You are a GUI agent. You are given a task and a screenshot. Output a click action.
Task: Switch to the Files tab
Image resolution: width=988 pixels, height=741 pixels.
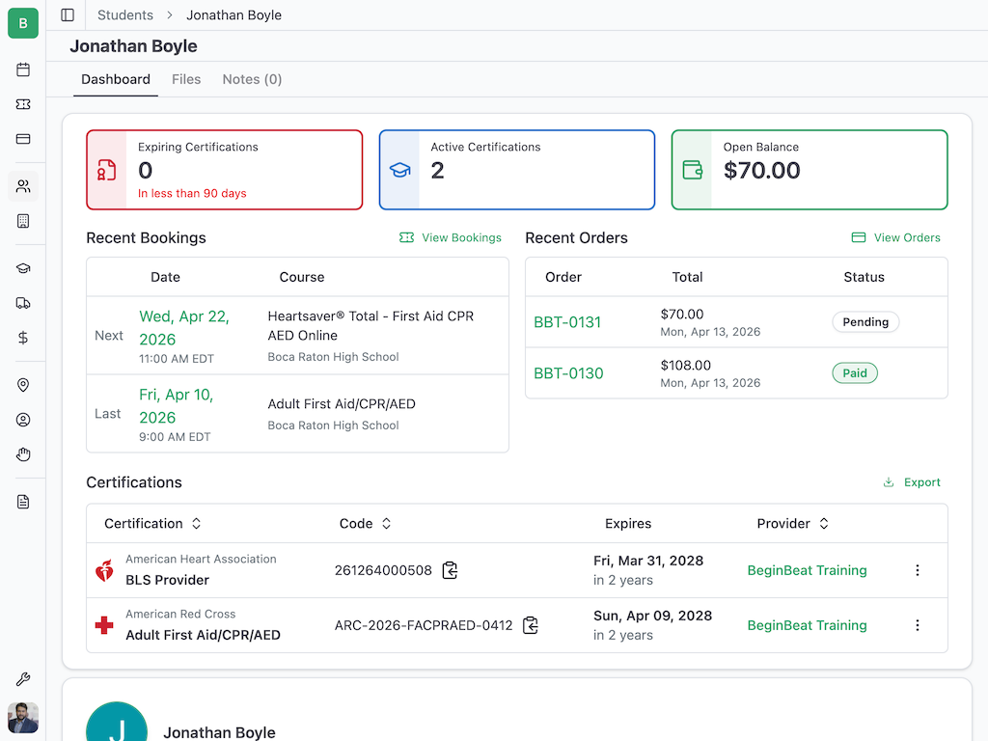tap(186, 79)
